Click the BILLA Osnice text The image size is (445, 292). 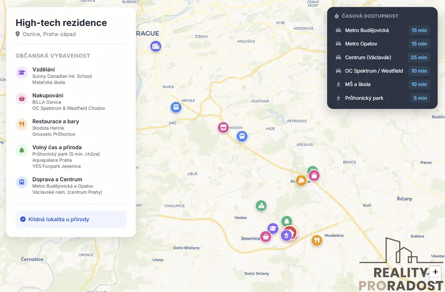pos(47,102)
